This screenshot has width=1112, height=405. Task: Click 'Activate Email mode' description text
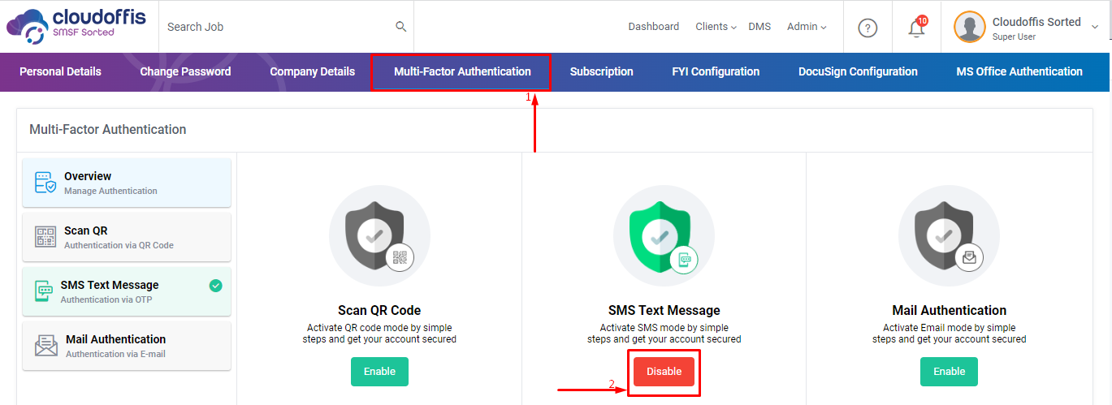tap(950, 334)
